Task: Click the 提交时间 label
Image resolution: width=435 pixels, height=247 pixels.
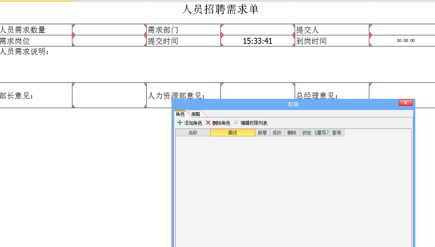Action: coord(163,41)
